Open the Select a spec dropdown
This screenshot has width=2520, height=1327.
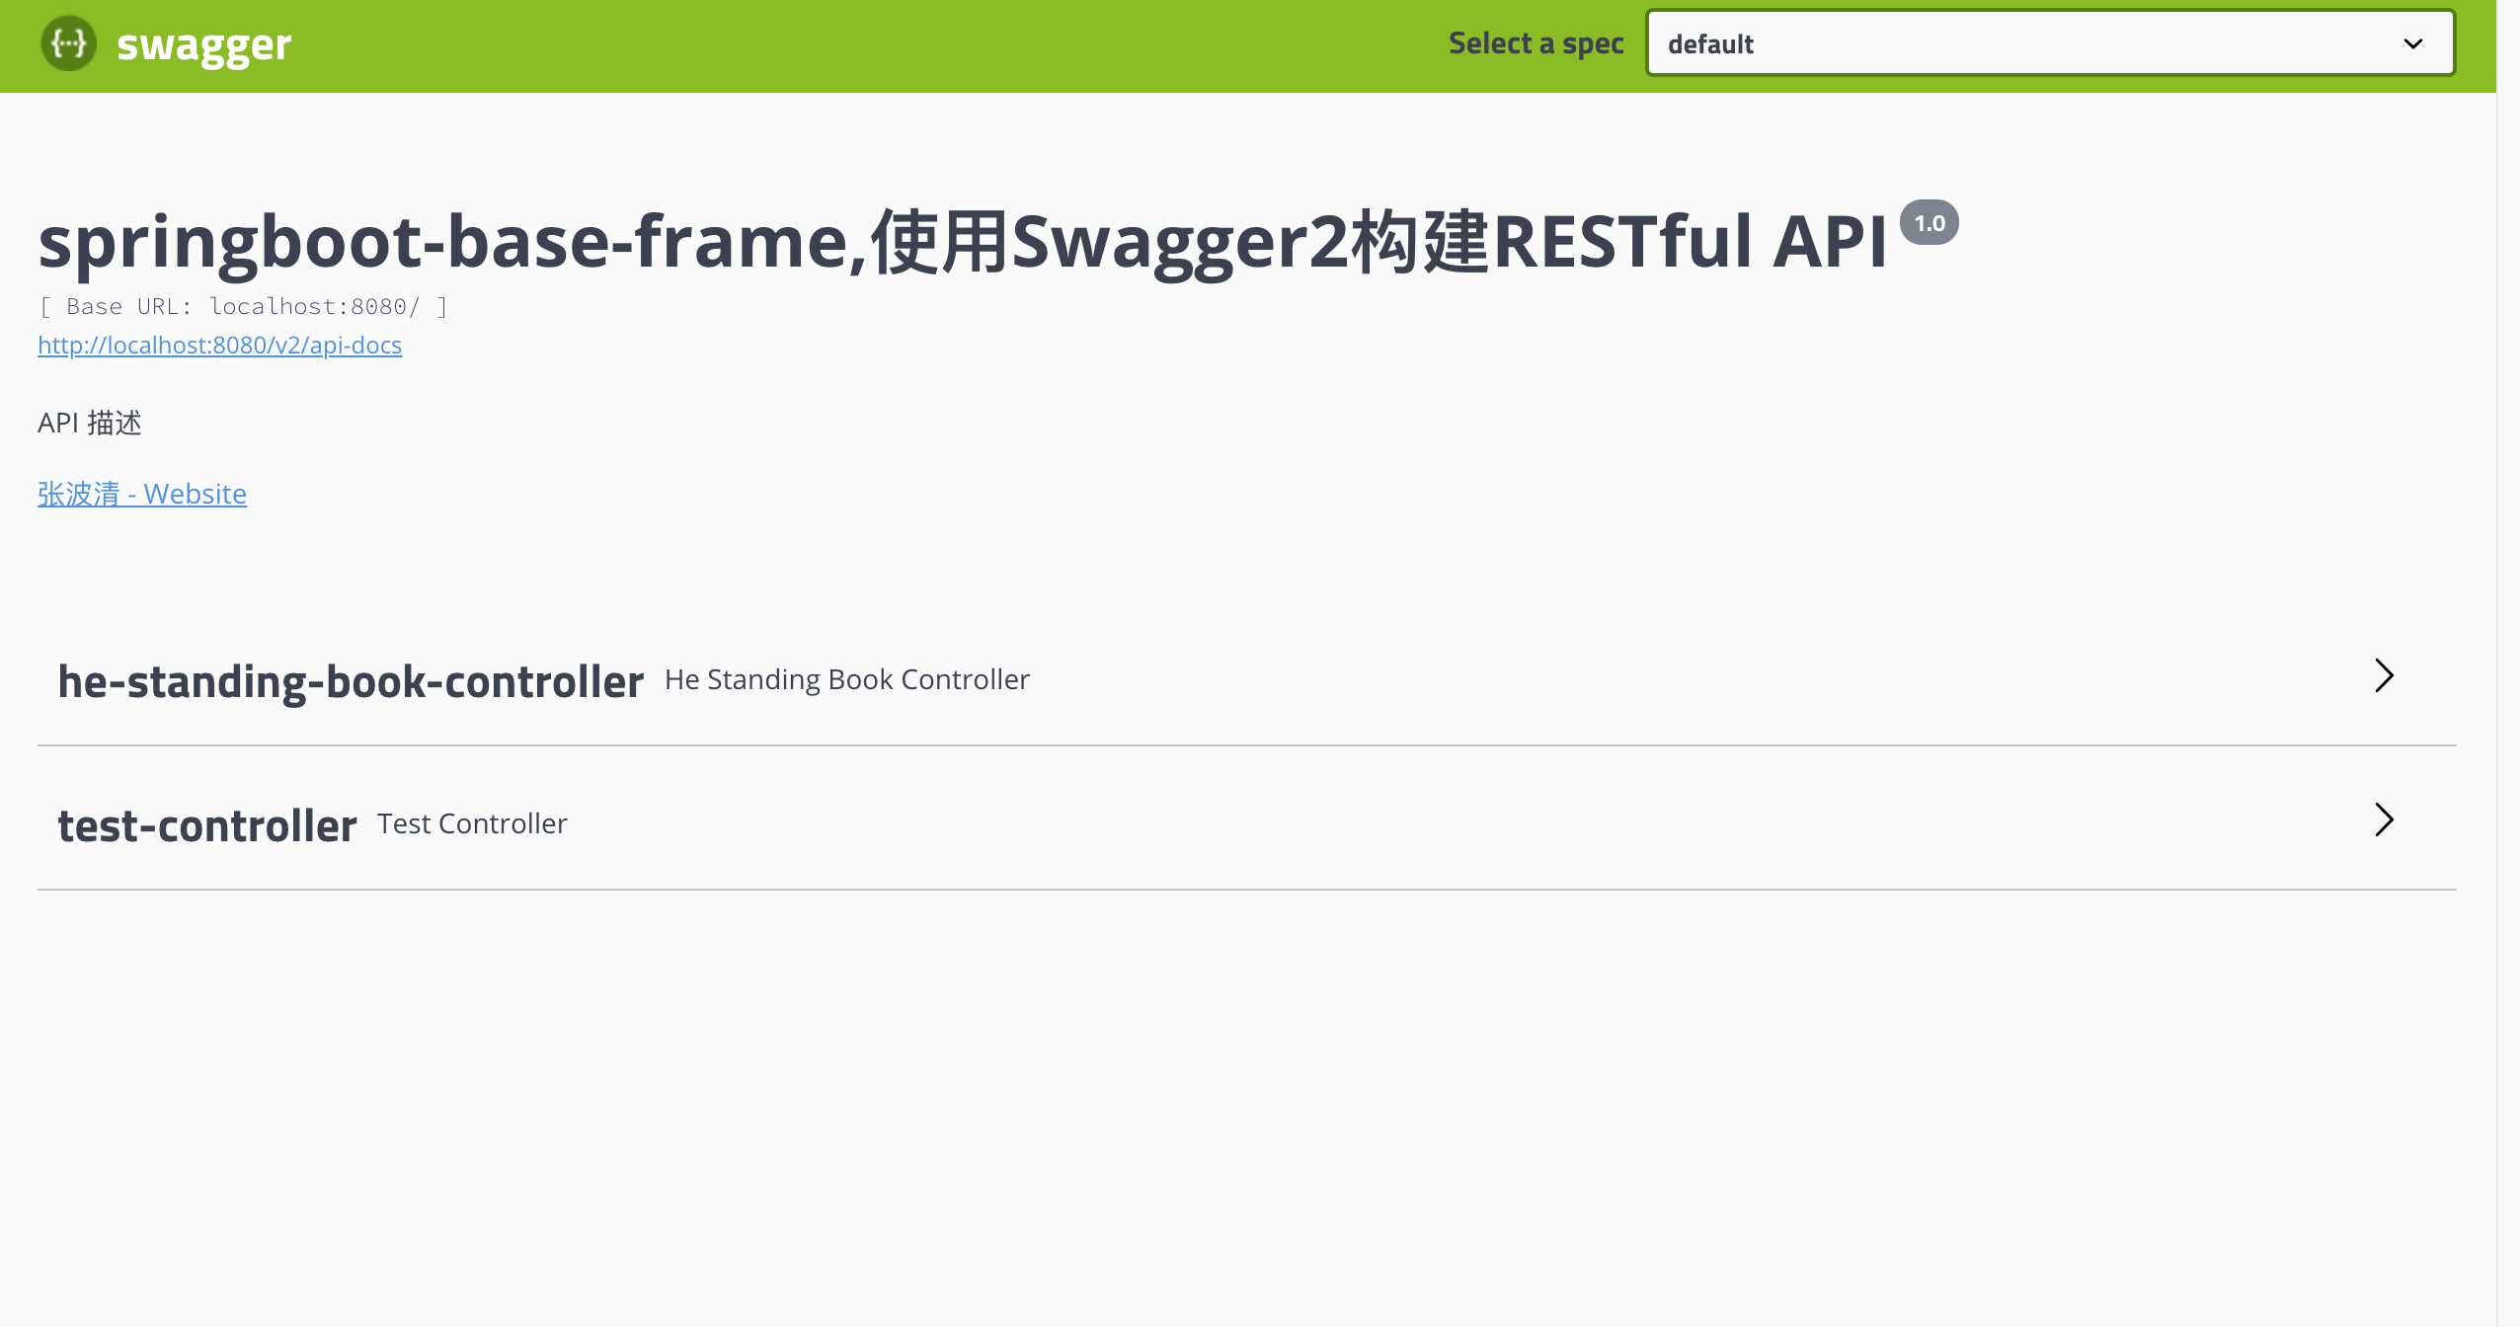(x=2050, y=43)
